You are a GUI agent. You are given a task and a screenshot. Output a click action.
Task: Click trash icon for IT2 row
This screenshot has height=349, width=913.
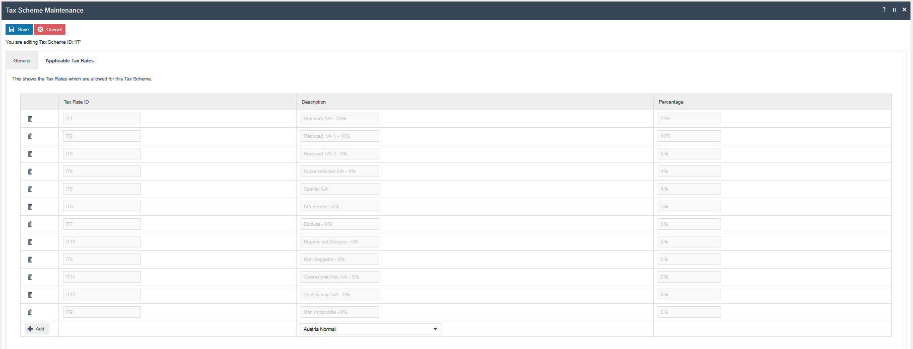(30, 136)
